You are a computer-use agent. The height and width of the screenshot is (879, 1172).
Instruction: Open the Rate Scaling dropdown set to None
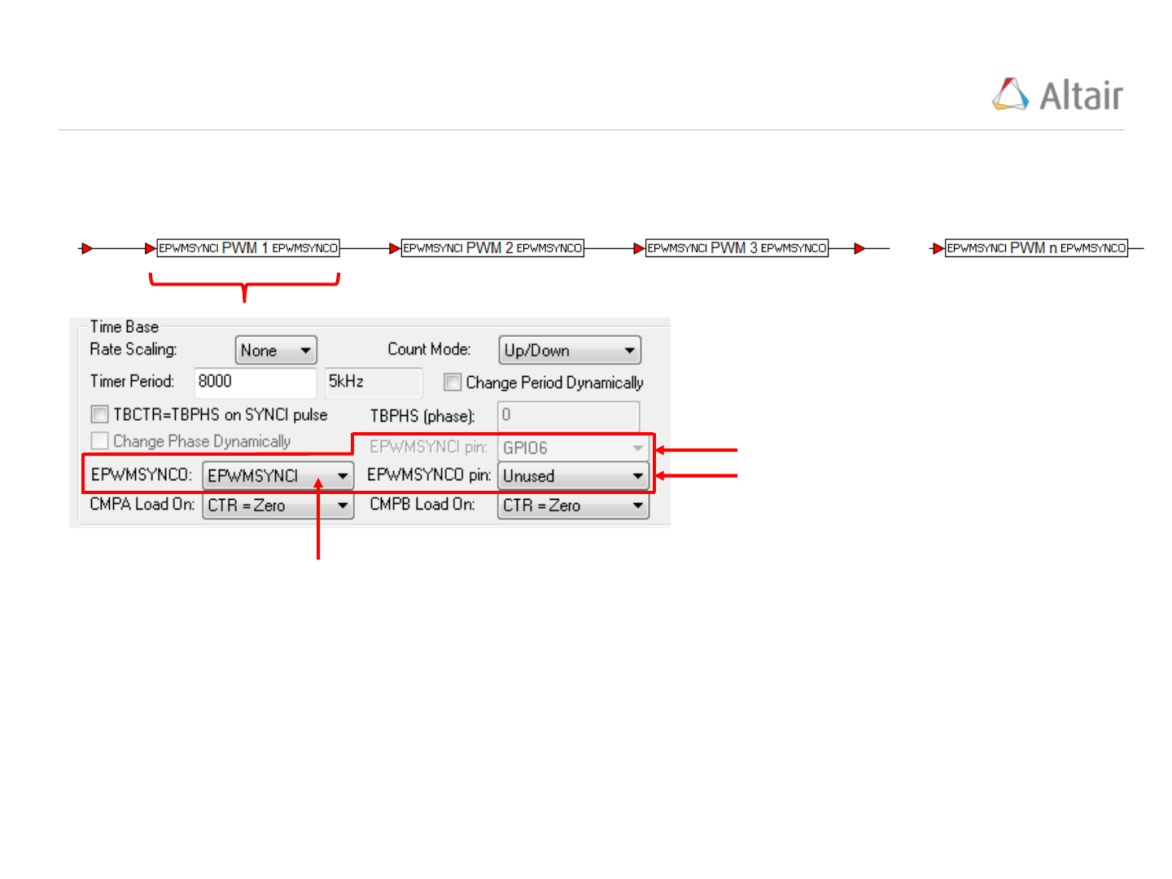(x=276, y=351)
